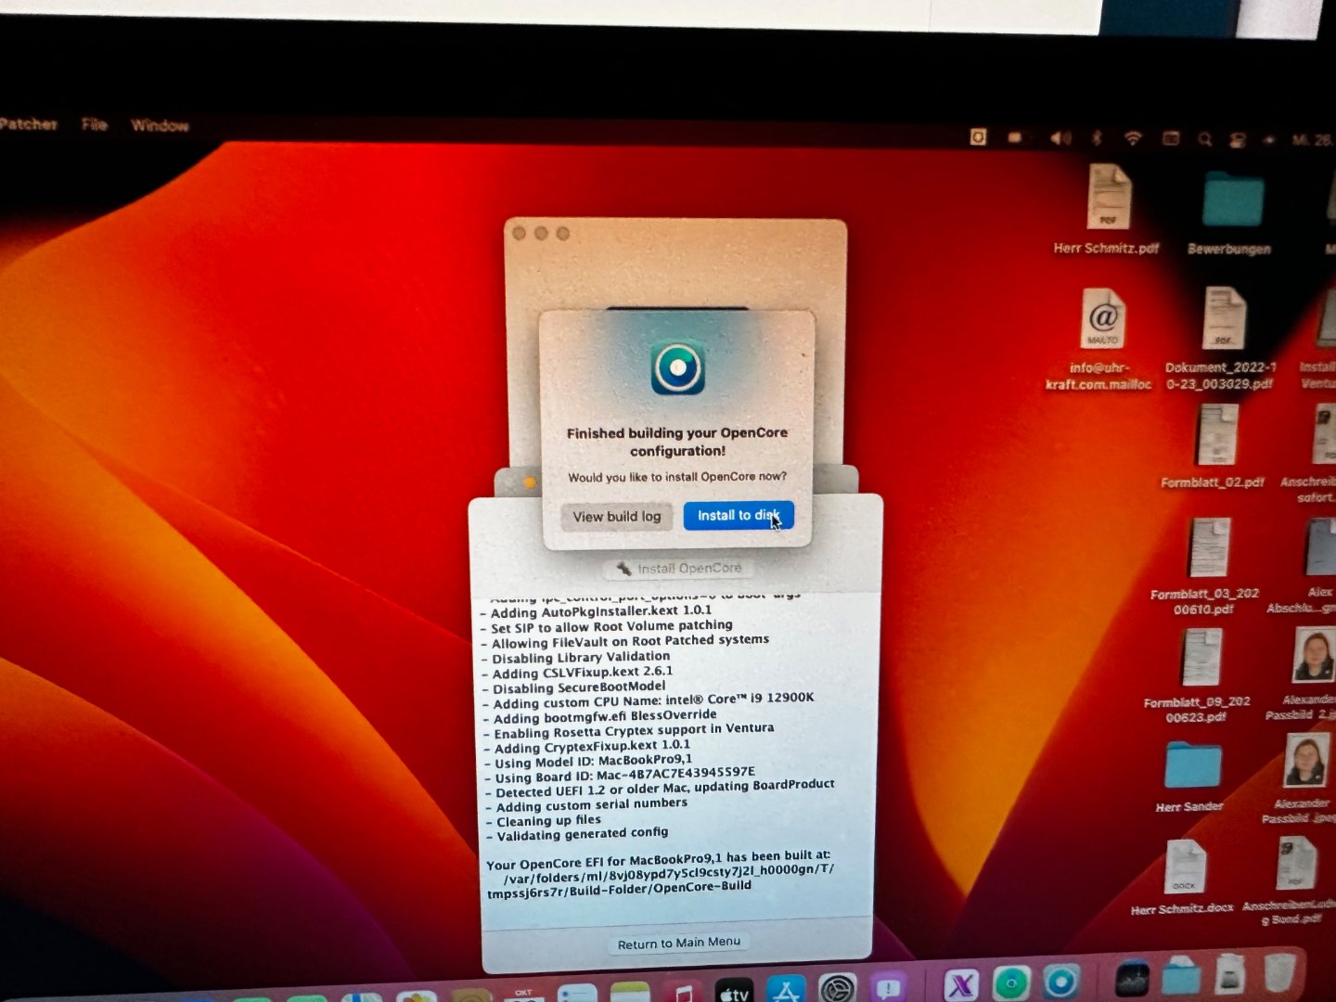Click the 'Cleaning up files' log line

[544, 821]
